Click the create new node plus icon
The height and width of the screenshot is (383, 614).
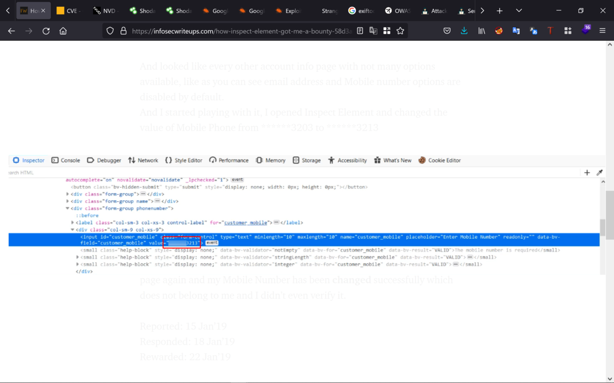click(587, 173)
